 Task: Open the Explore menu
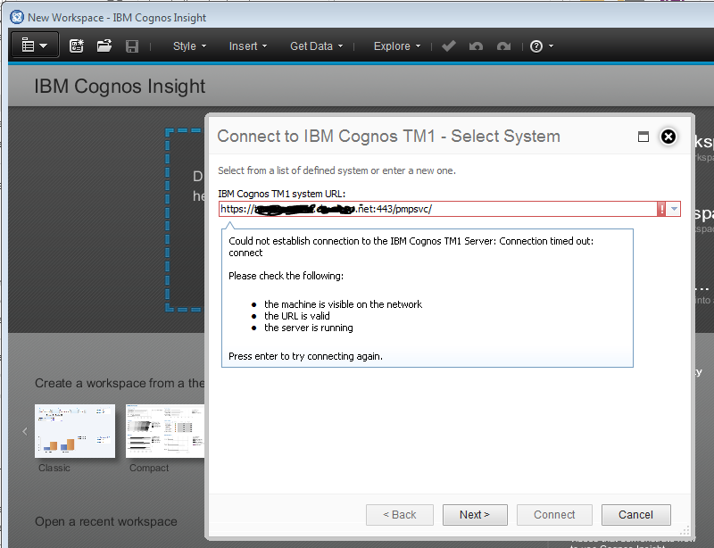click(x=397, y=46)
